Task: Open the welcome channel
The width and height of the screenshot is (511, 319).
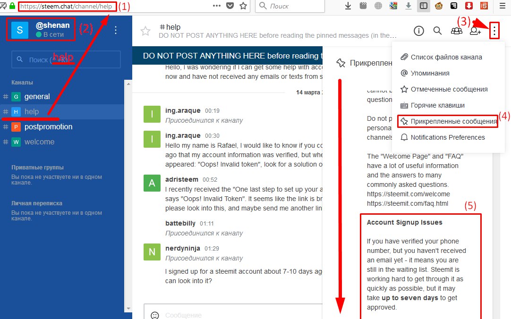Action: (x=62, y=142)
